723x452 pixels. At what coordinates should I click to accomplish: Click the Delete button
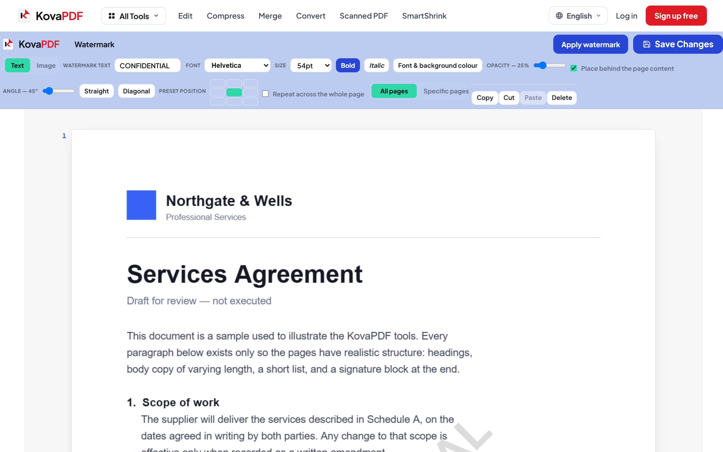562,98
